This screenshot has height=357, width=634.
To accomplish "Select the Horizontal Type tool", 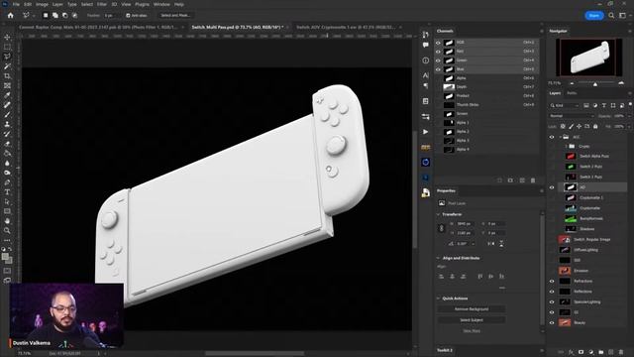I will tap(7, 192).
